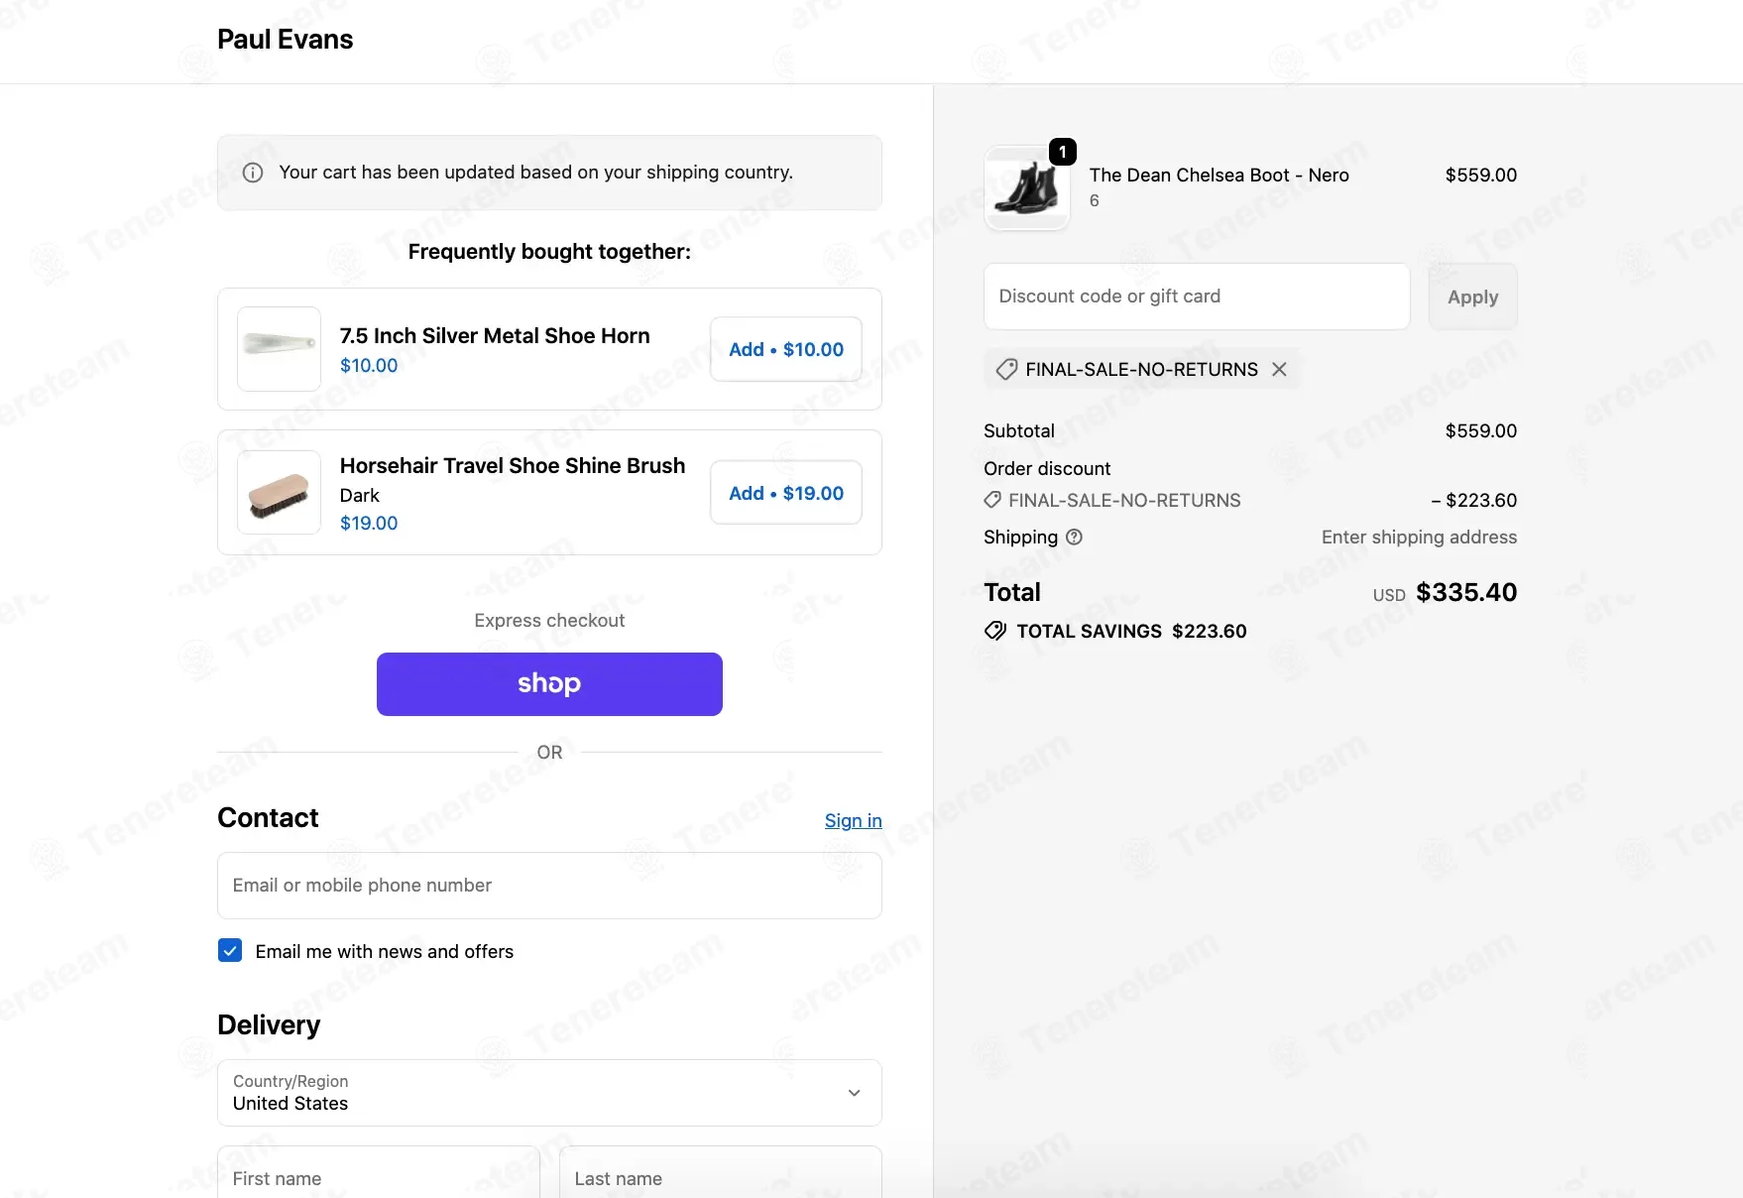The width and height of the screenshot is (1743, 1198).
Task: Click the Apply discount button
Action: (x=1472, y=297)
